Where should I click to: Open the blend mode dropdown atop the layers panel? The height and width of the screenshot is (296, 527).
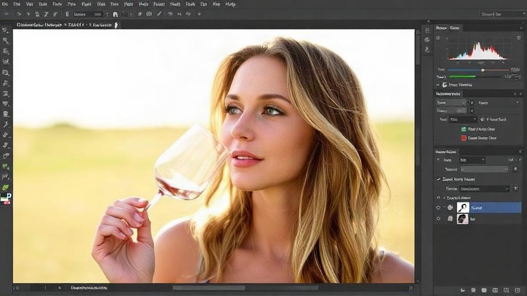click(x=472, y=160)
